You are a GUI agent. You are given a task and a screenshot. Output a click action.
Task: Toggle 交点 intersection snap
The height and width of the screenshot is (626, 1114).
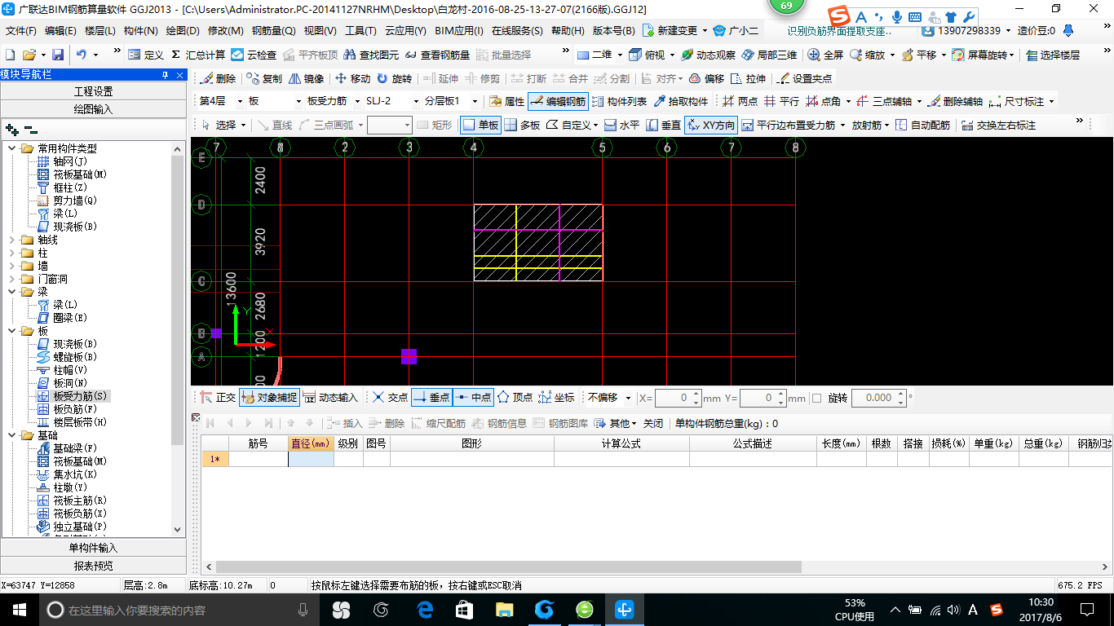click(x=390, y=398)
